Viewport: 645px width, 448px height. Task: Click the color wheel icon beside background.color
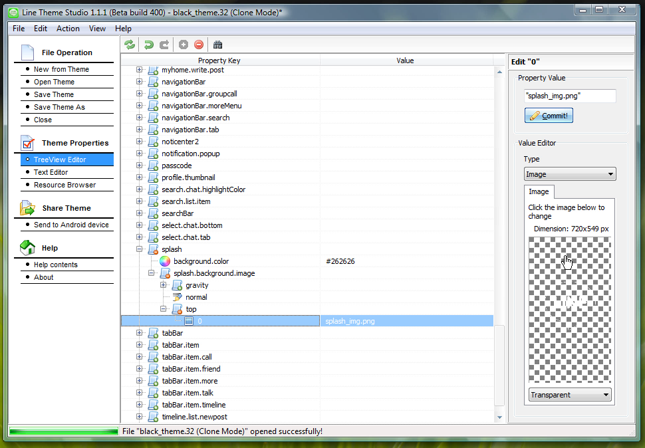point(166,261)
